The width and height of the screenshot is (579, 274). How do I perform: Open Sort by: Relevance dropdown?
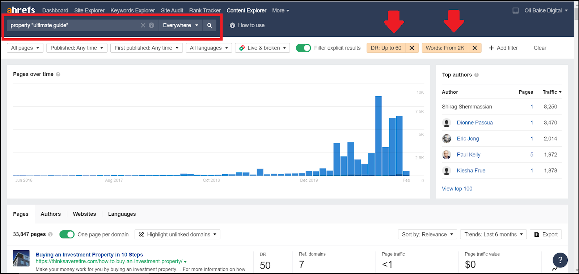(427, 235)
